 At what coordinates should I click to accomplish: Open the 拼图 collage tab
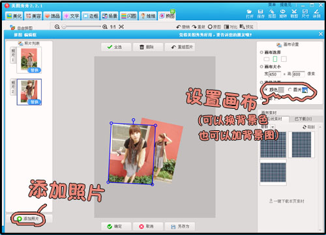point(167,16)
